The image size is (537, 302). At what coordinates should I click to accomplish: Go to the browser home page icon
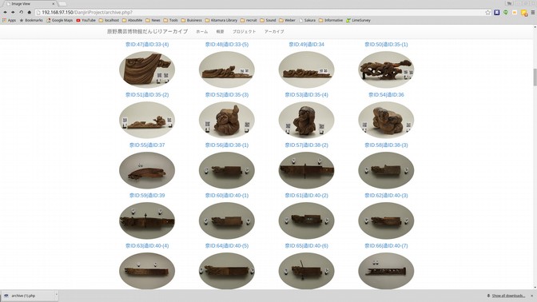click(29, 12)
